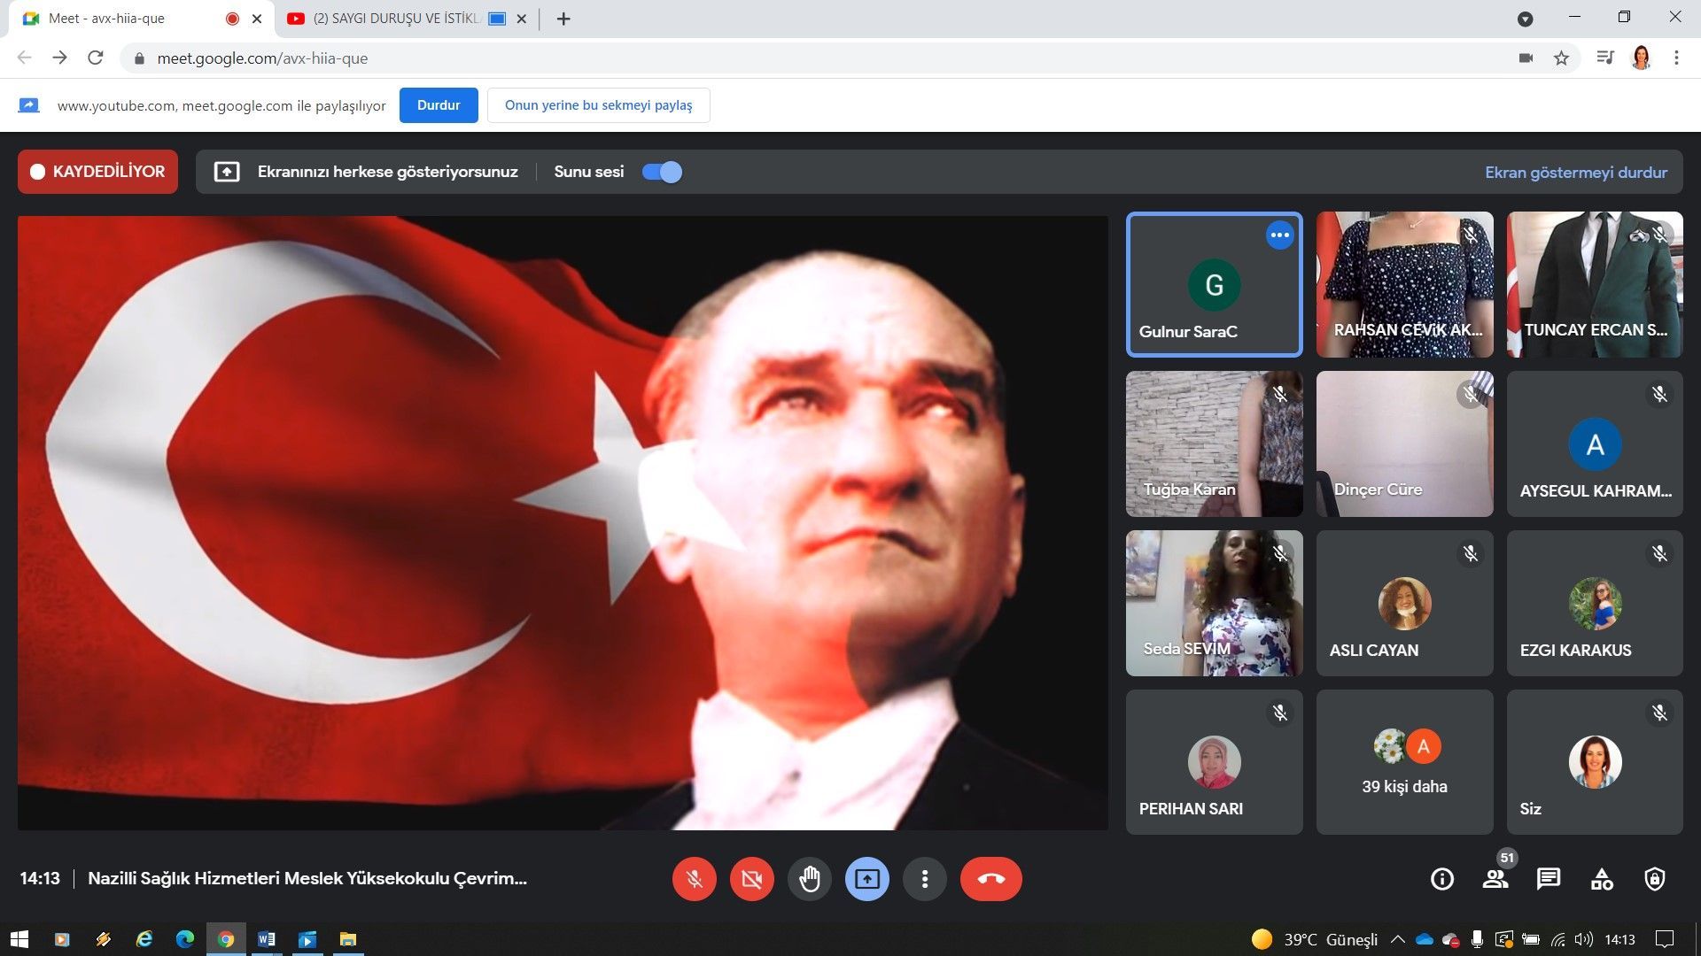Open the chat messages panel
1701x956 pixels.
[1548, 879]
